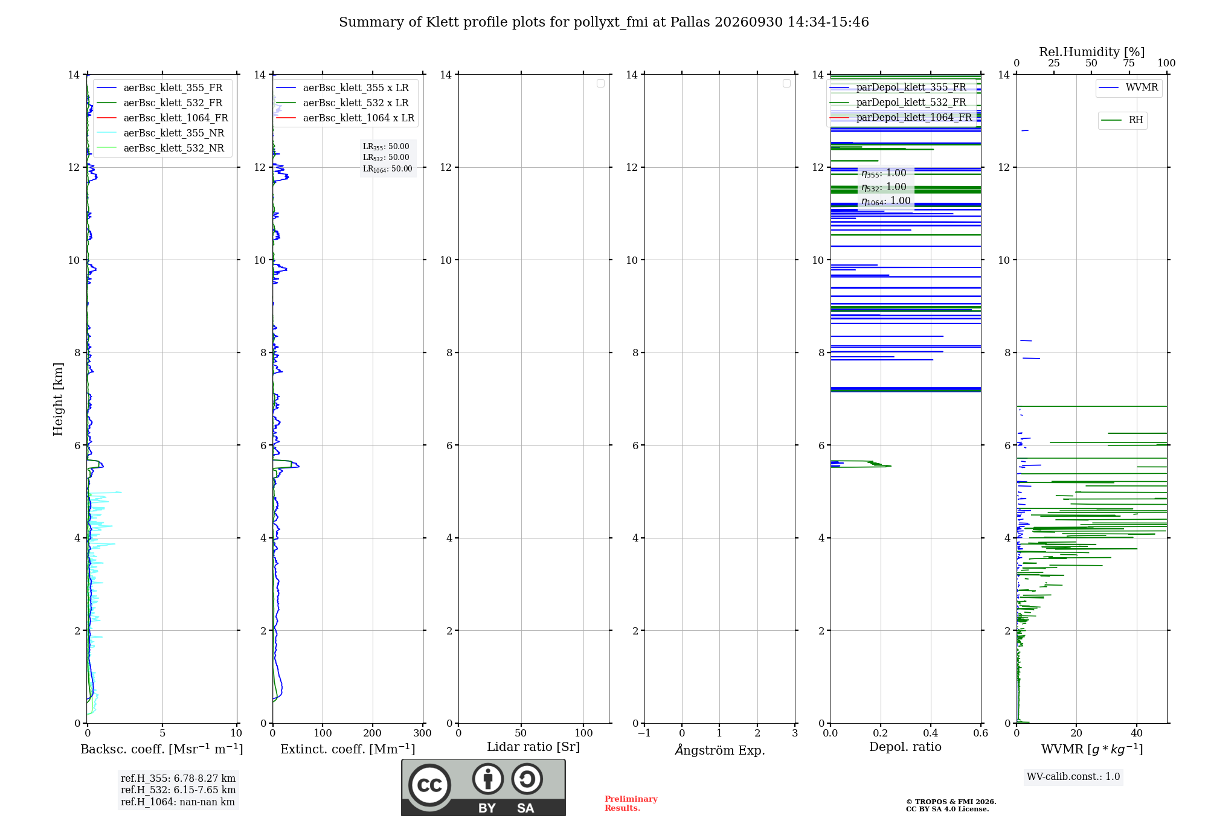The image size is (1208, 821).
Task: Click the RH legend entry
Action: point(1123,120)
